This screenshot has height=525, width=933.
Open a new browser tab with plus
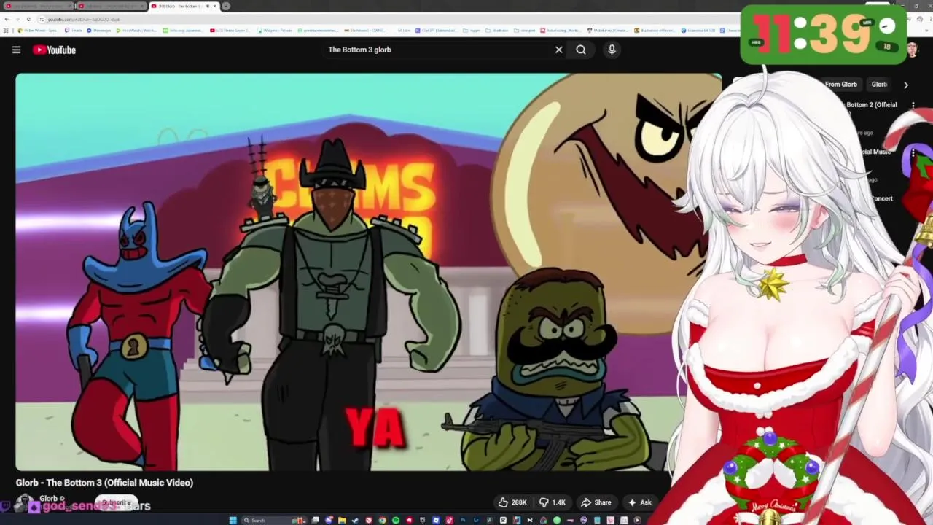pos(226,6)
